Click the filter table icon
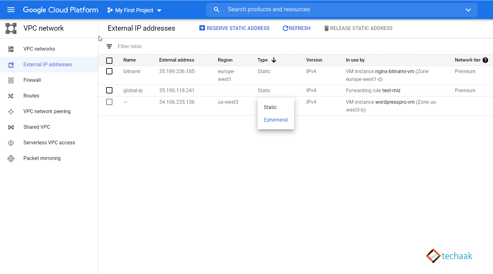Viewport: 493px width, 274px height. click(x=109, y=47)
